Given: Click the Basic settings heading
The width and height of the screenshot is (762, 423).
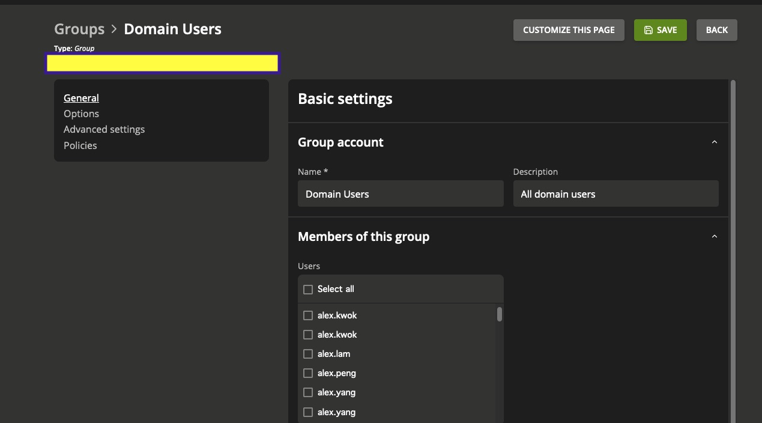Looking at the screenshot, I should tap(345, 99).
